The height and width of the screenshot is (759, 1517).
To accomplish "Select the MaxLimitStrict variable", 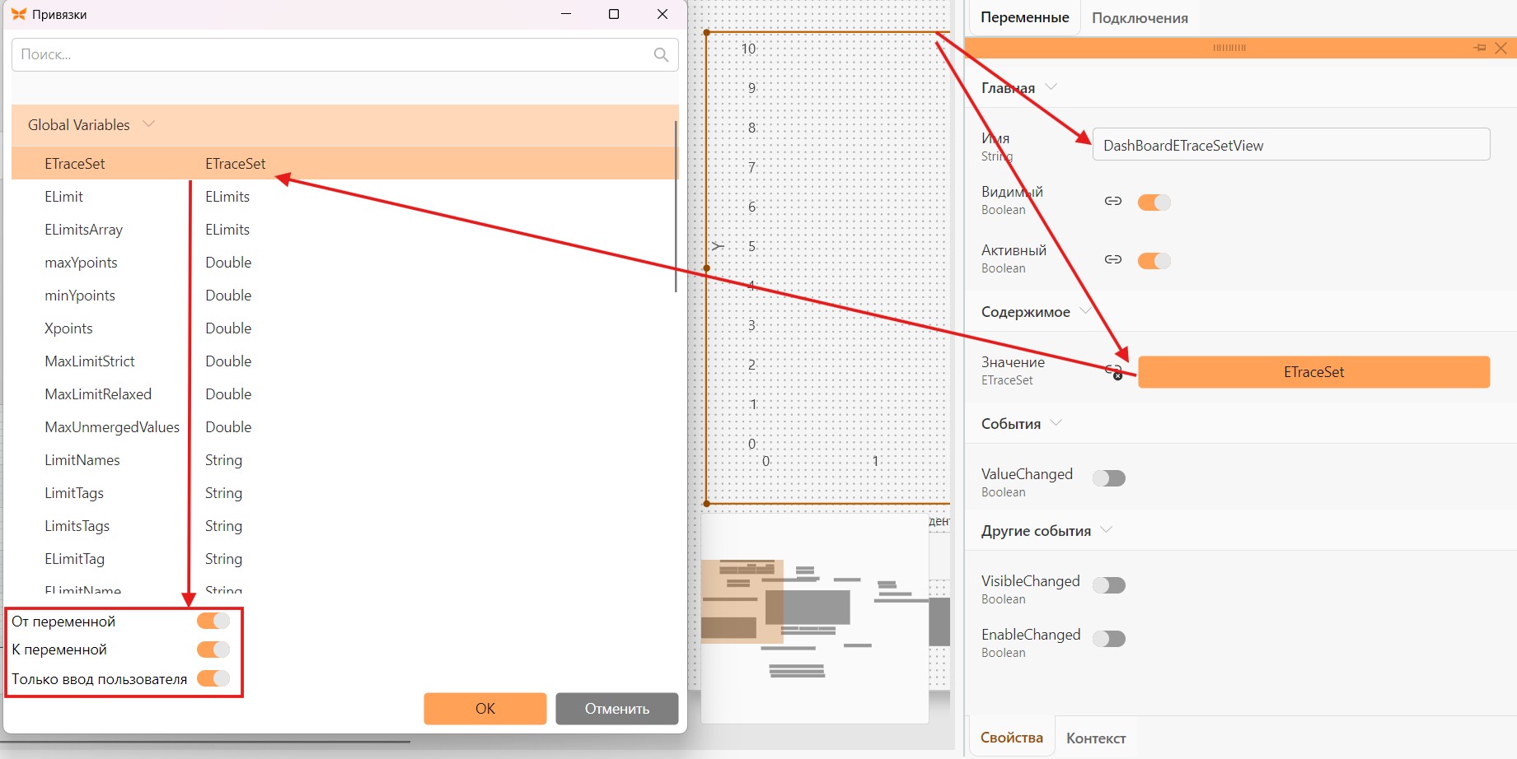I will pyautogui.click(x=344, y=361).
